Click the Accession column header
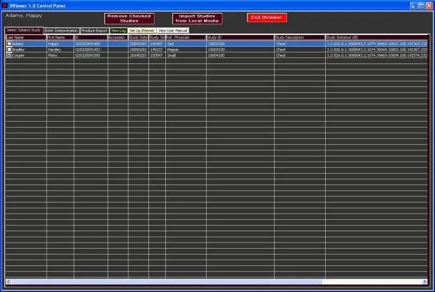This screenshot has width=435, height=292. pos(118,37)
